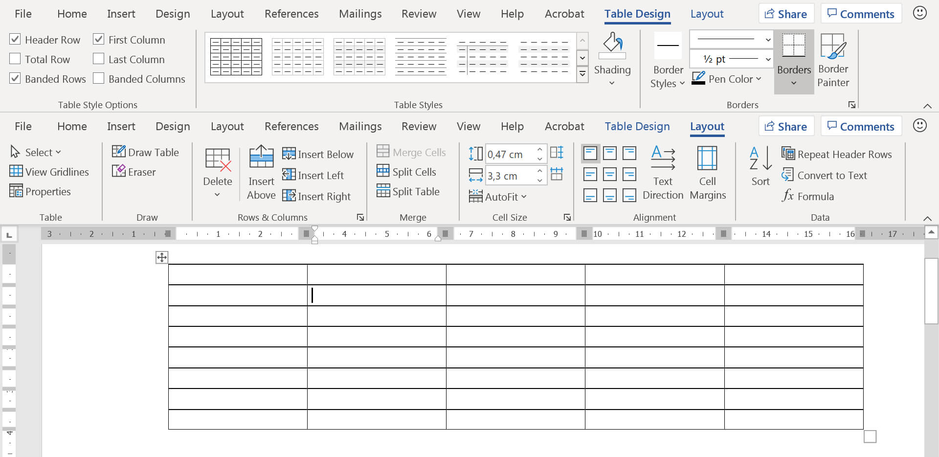
Task: Click Distribute Columns icon
Action: click(x=557, y=174)
